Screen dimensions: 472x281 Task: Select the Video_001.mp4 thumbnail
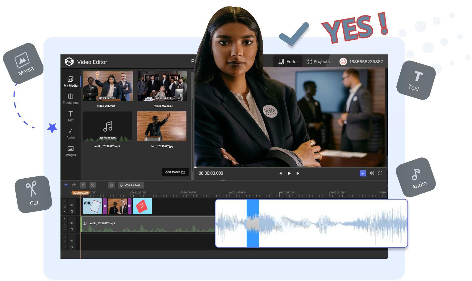click(108, 86)
